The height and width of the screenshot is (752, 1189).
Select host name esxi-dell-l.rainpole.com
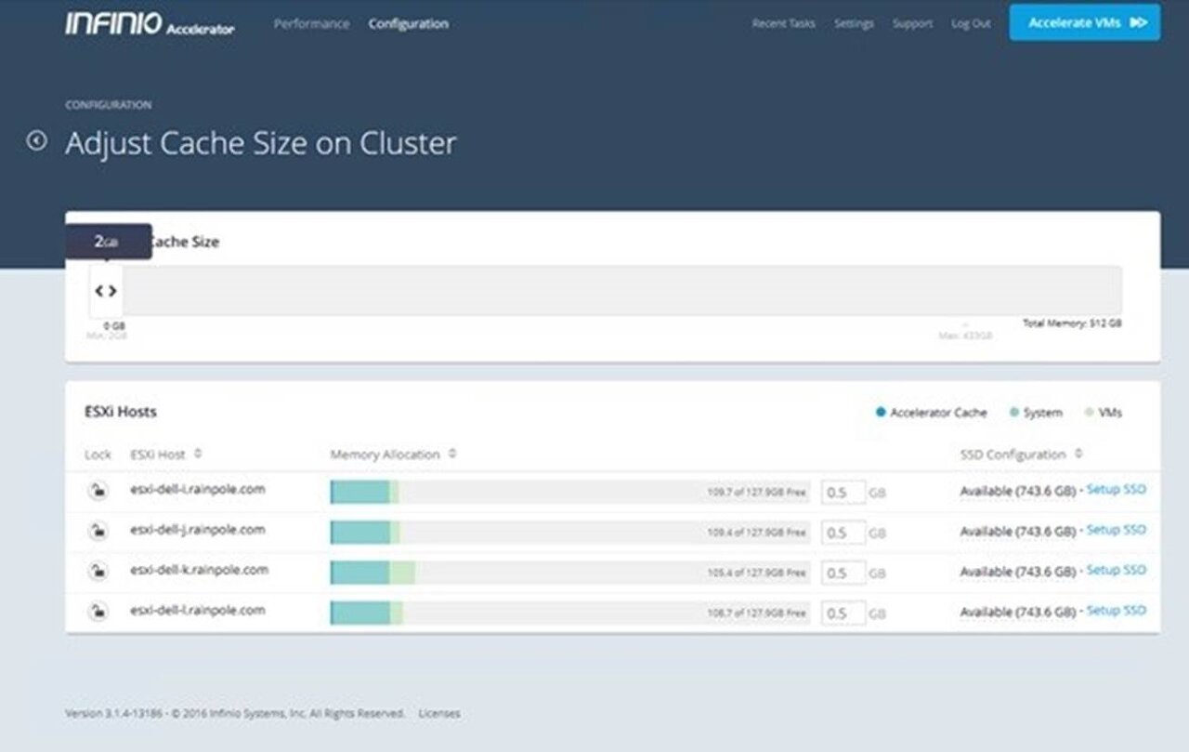point(198,610)
